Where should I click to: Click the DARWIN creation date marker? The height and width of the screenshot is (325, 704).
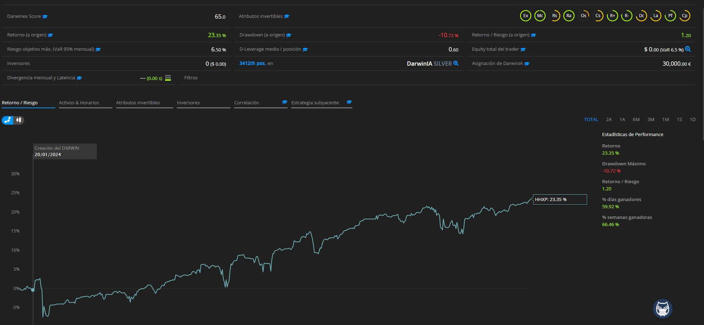coord(33,290)
